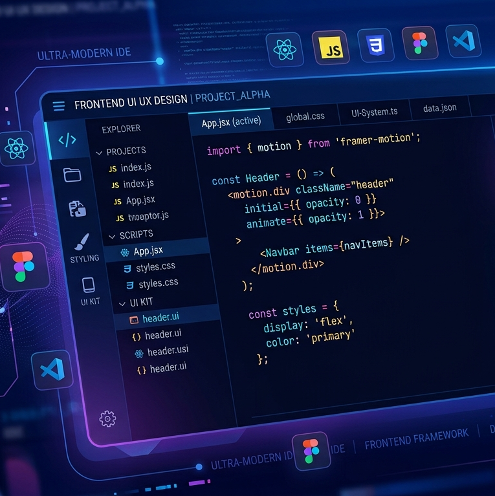
Task: Open the tnoaptor.js file in explorer
Action: pos(142,217)
